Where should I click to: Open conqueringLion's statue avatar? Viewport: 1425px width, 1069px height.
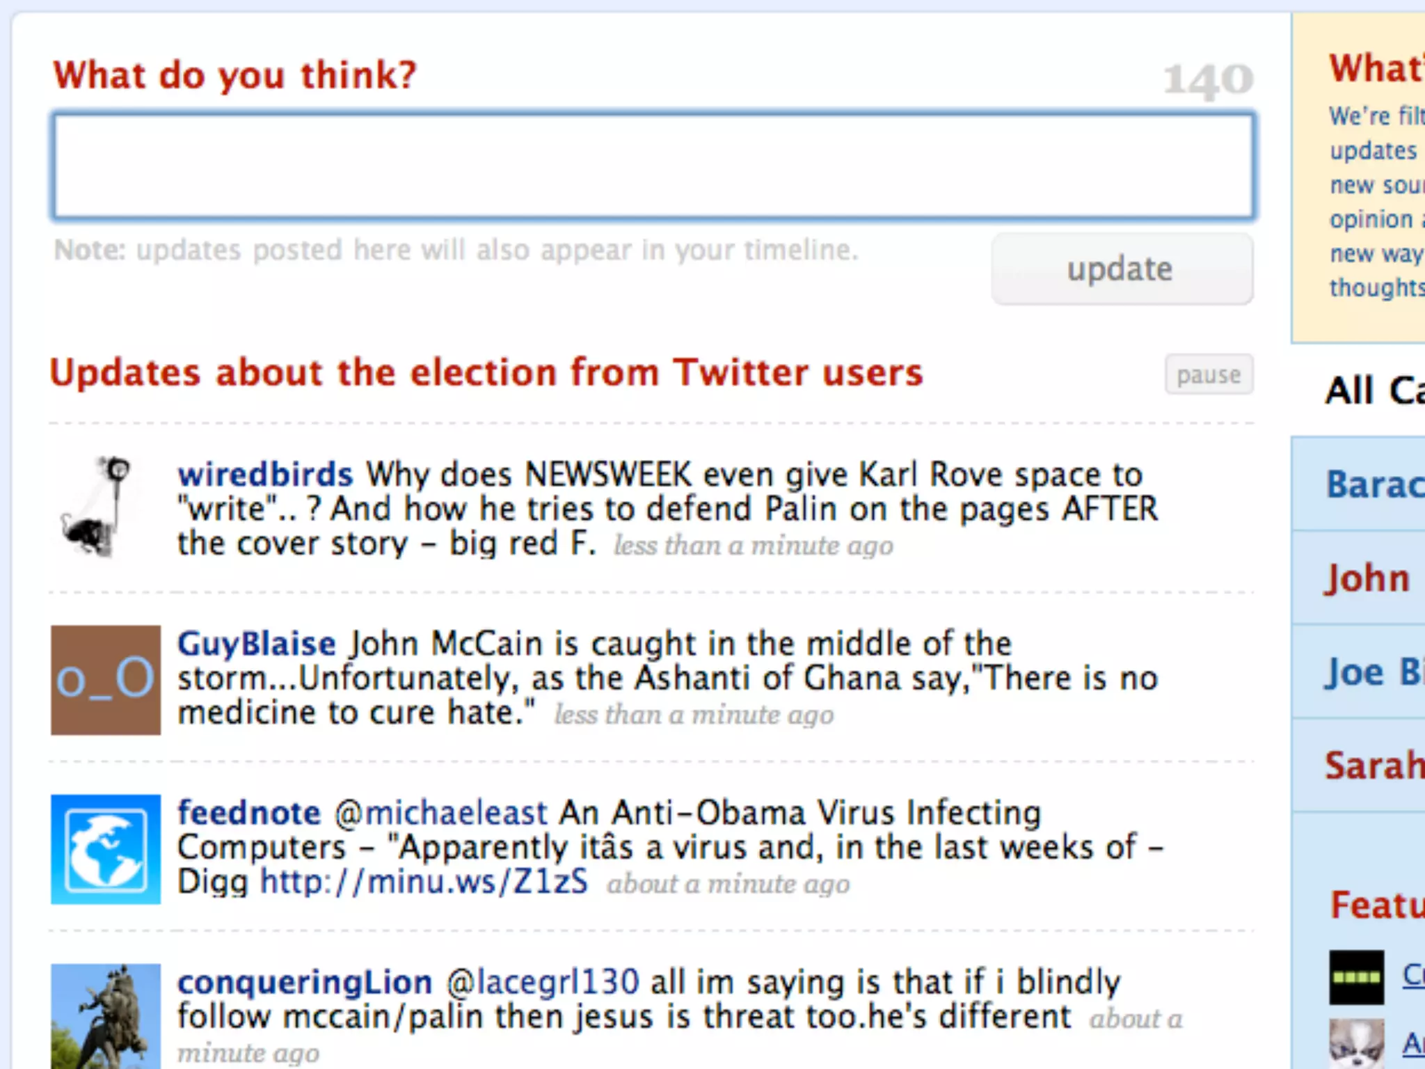[106, 1015]
